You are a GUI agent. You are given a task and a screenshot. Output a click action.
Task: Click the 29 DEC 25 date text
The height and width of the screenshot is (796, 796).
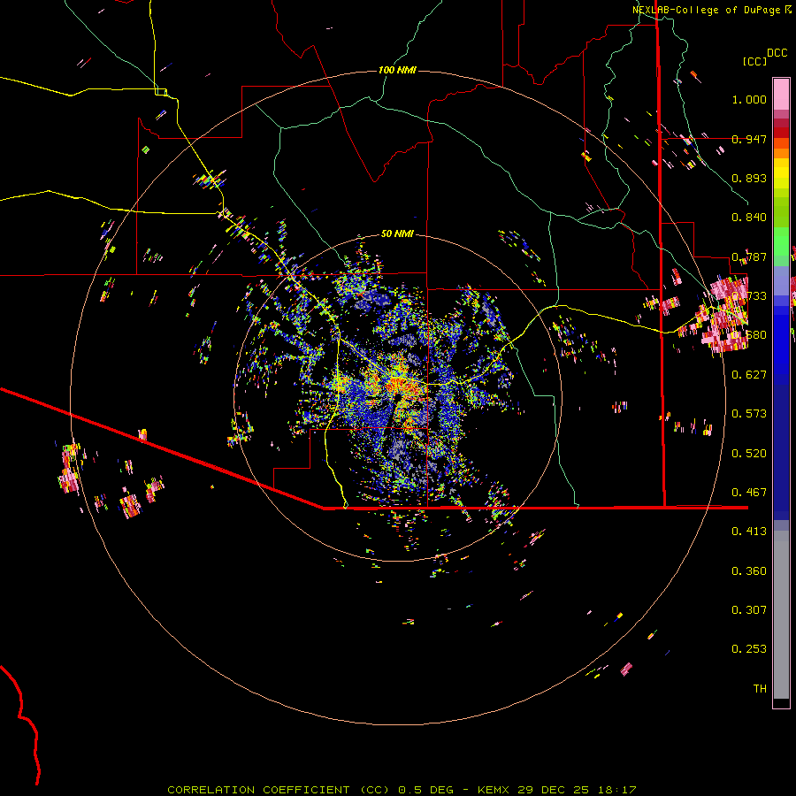click(x=554, y=790)
